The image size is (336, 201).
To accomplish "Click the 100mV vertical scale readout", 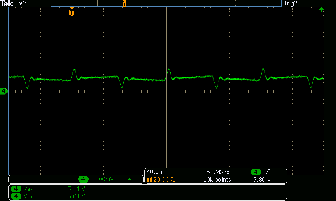I will (105, 179).
